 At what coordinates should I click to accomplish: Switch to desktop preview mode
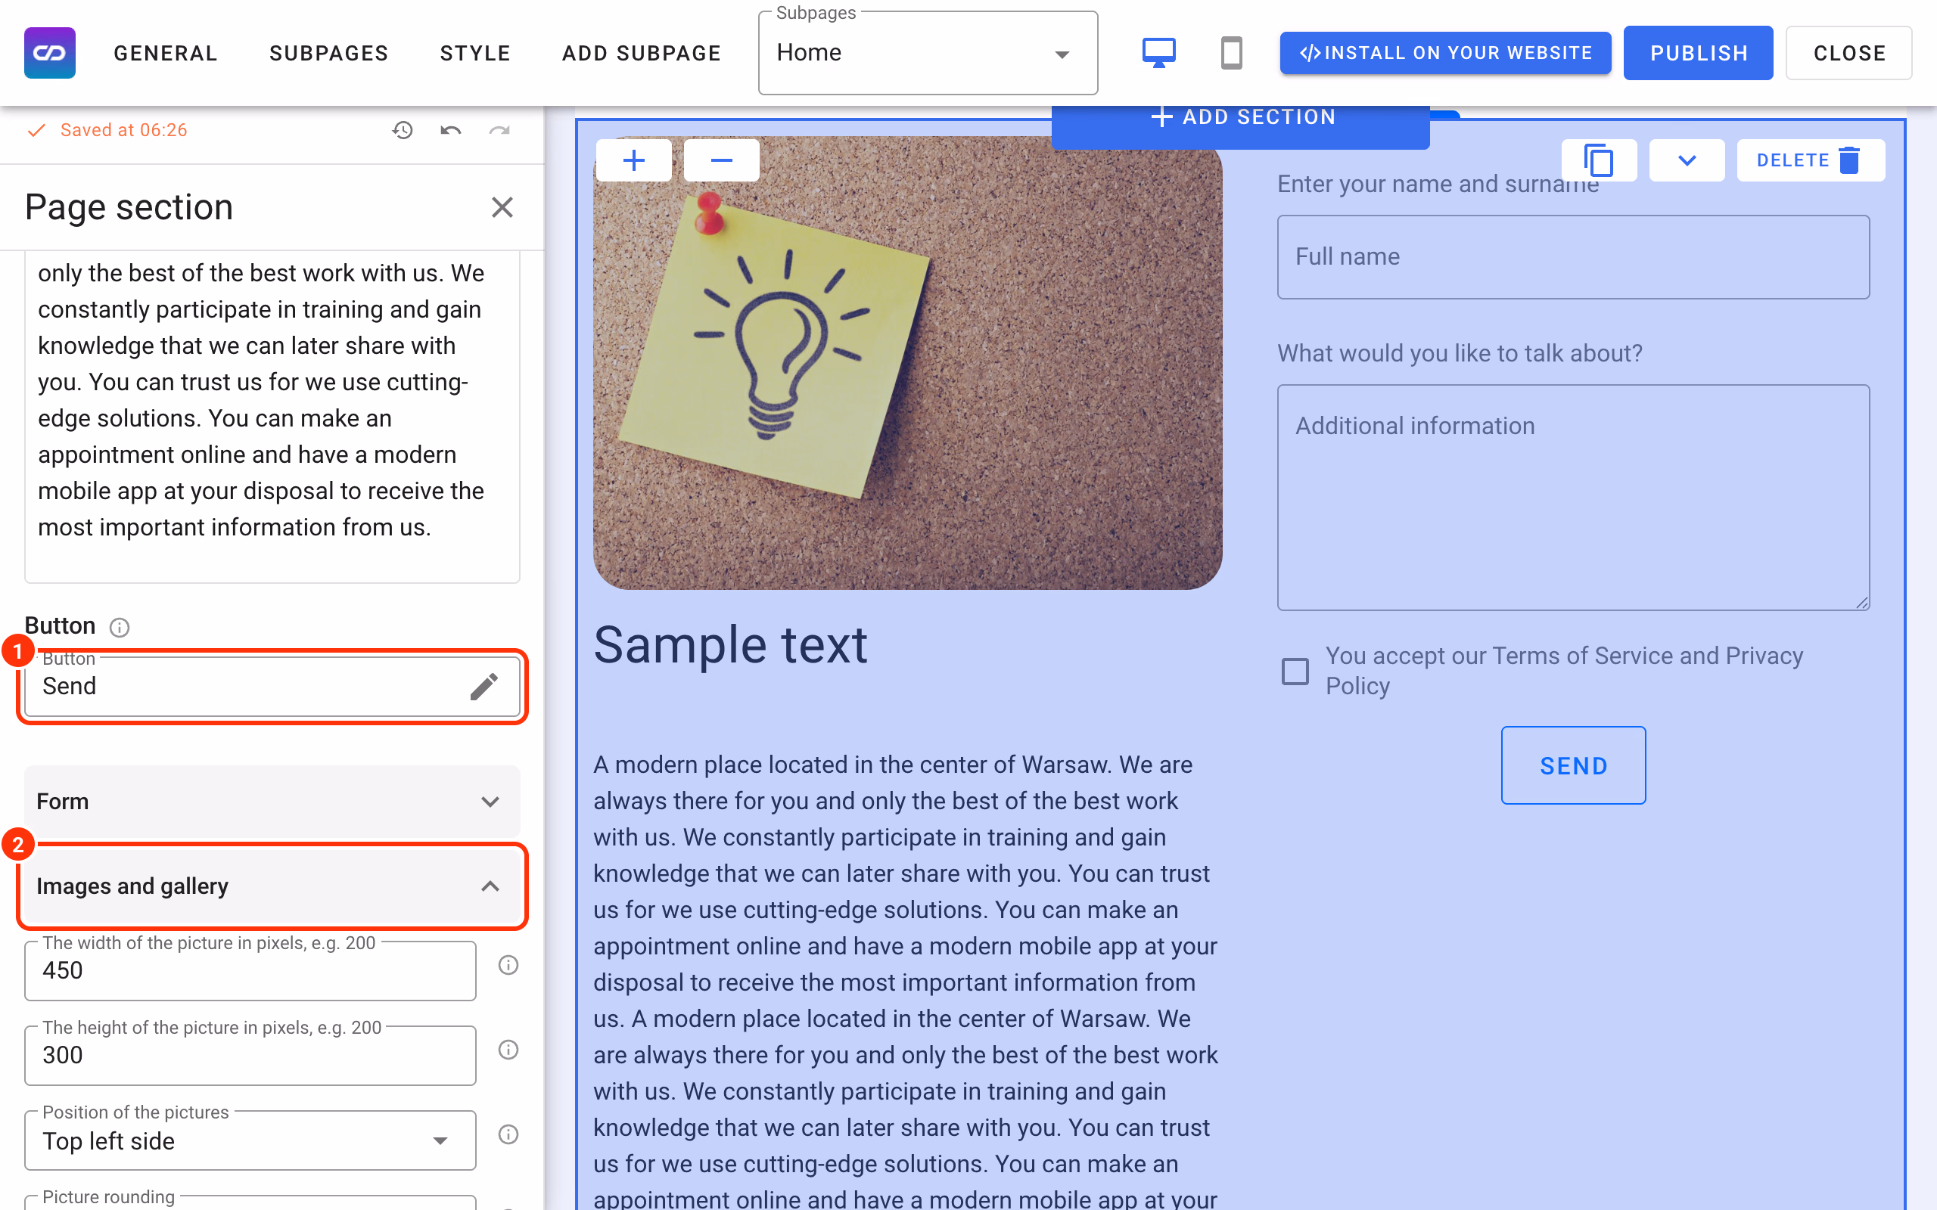tap(1158, 53)
